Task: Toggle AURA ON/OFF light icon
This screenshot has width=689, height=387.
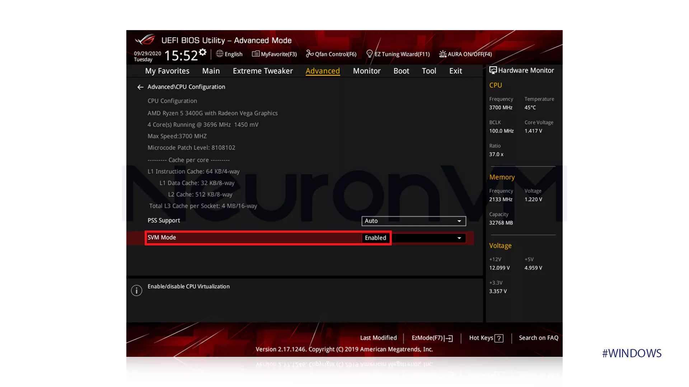Action: pos(443,54)
